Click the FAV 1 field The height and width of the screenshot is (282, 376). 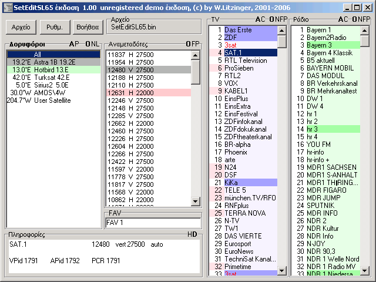[x=153, y=223]
